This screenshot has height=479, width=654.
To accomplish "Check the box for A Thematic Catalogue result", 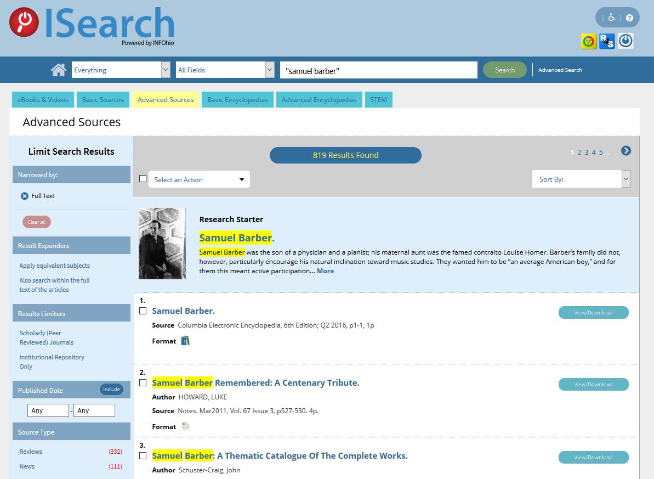I will 143,455.
